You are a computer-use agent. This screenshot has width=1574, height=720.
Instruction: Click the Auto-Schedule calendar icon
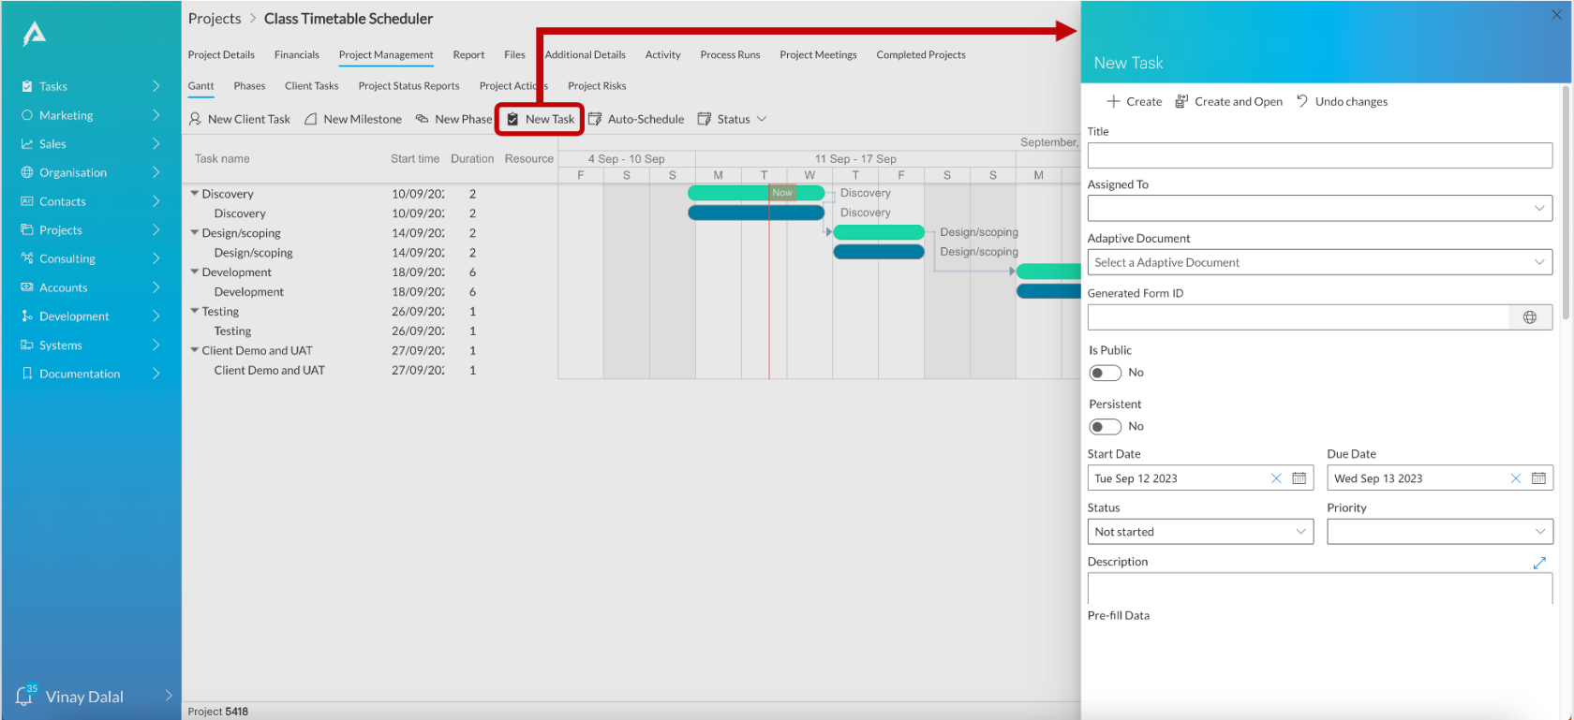(x=594, y=119)
